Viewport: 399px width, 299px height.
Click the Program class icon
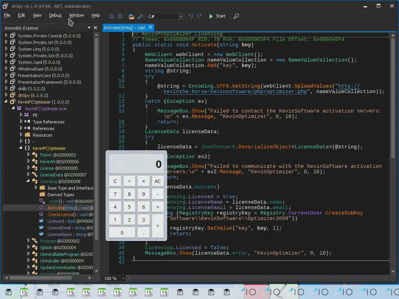35,241
